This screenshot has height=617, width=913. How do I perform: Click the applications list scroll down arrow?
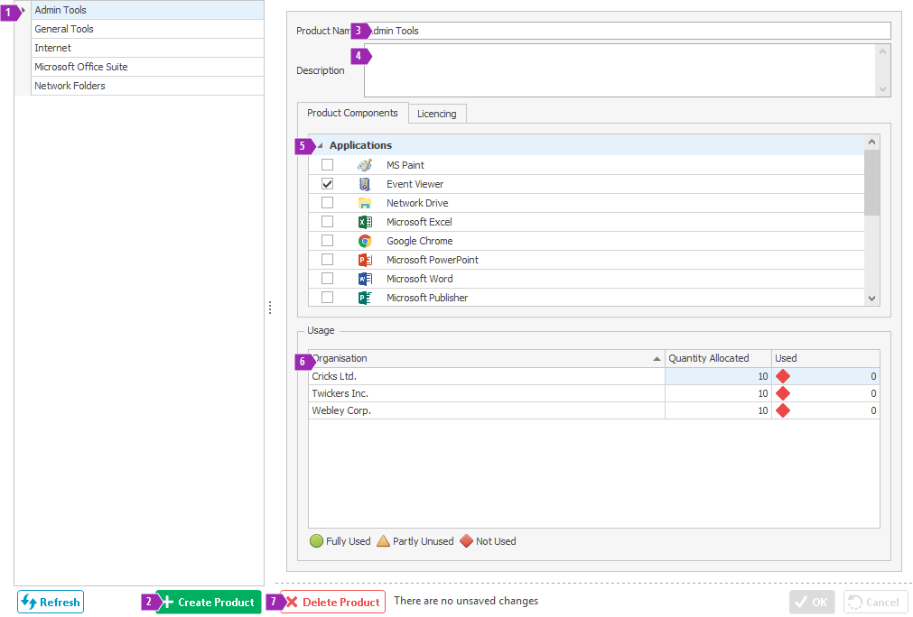[871, 299]
